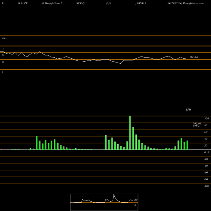Image resolution: width=211 pixels, height=211 pixels.
Task: Click the RSI axis label 50
Action: pyautogui.click(x=3, y=55)
